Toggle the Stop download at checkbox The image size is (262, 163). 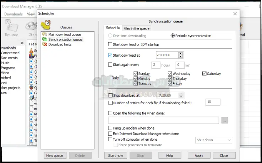pos(110,95)
